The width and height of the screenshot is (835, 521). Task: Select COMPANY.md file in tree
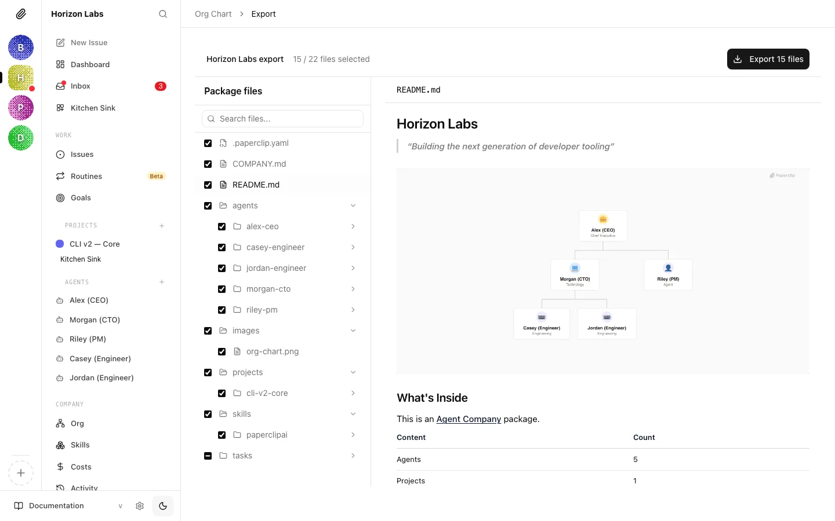259,164
